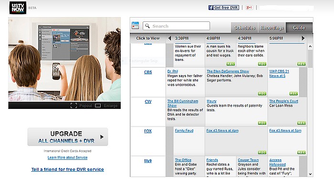Click the guide scrollbar down arrow
Screen dimensions: 334x185
310,174
